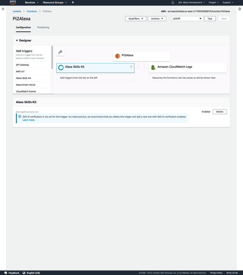This screenshot has height=275, width=243.
Task: Click the Amazon CloudWatch Logs icon
Action: click(153, 68)
